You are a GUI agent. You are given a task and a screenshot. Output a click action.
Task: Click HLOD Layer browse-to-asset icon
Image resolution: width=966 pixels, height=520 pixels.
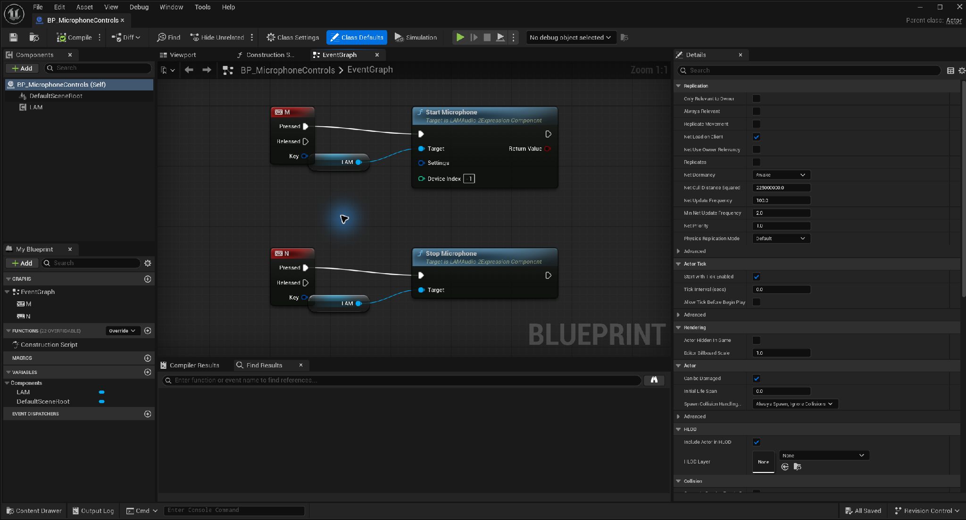(x=798, y=467)
